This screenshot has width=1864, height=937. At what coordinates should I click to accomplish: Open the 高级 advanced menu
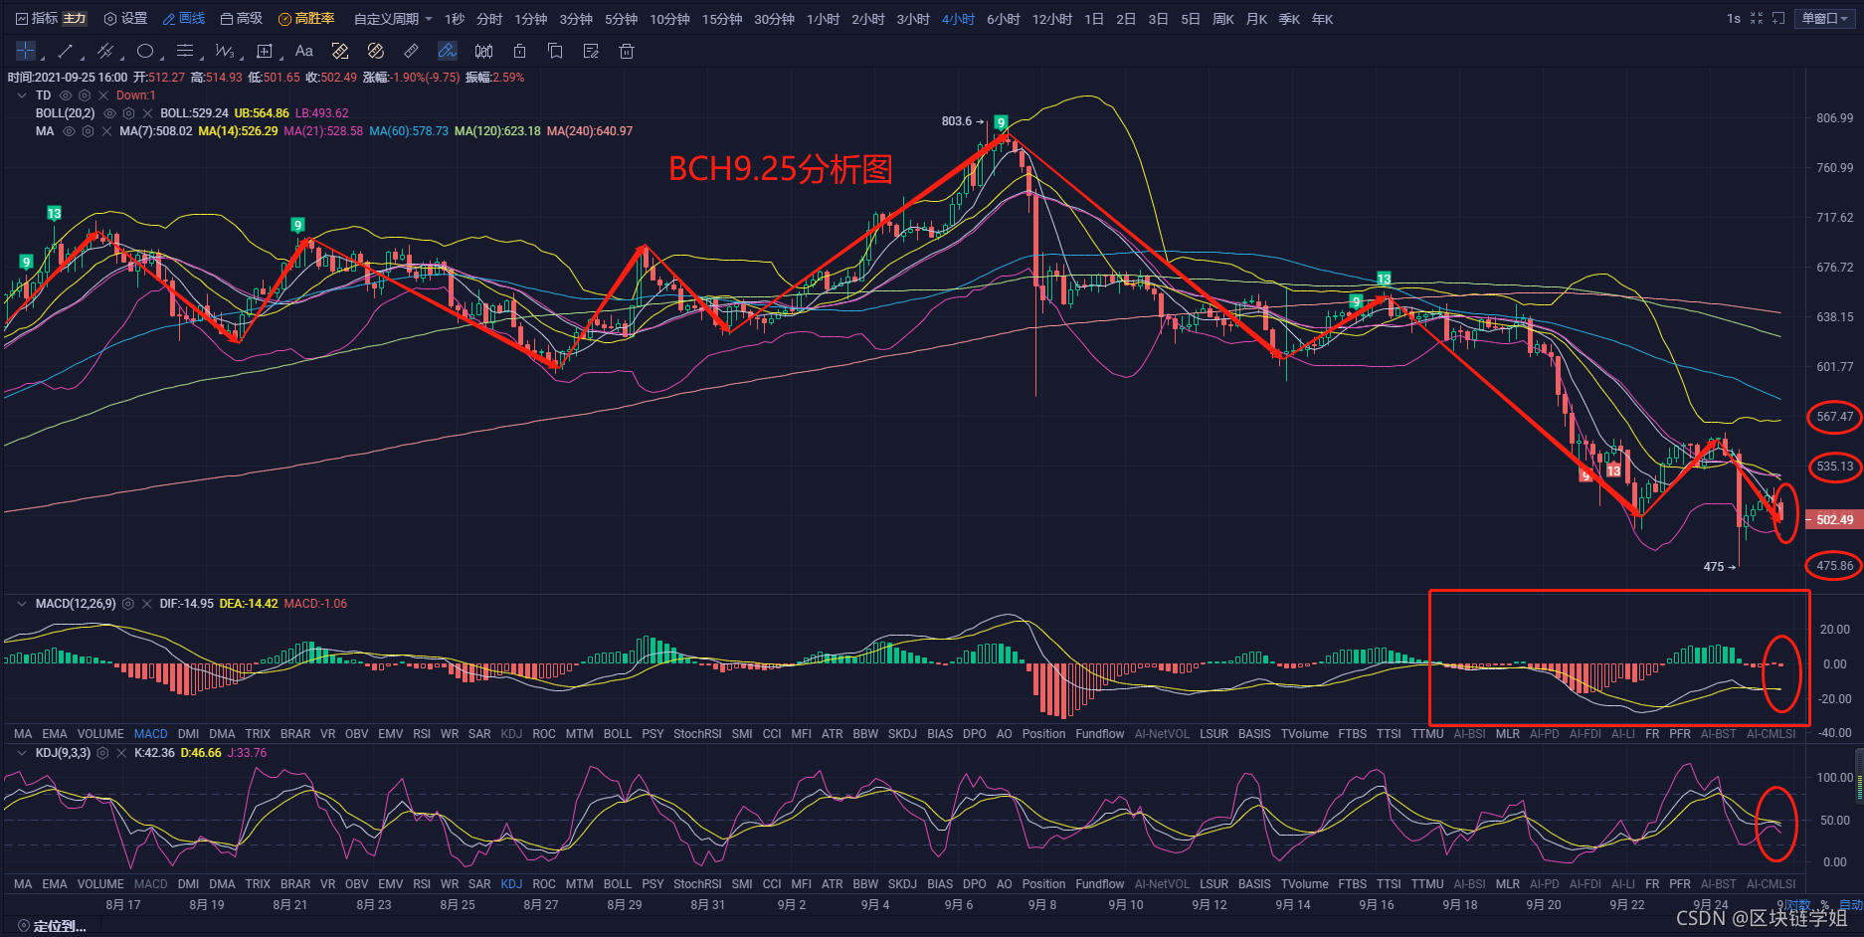coord(242,19)
